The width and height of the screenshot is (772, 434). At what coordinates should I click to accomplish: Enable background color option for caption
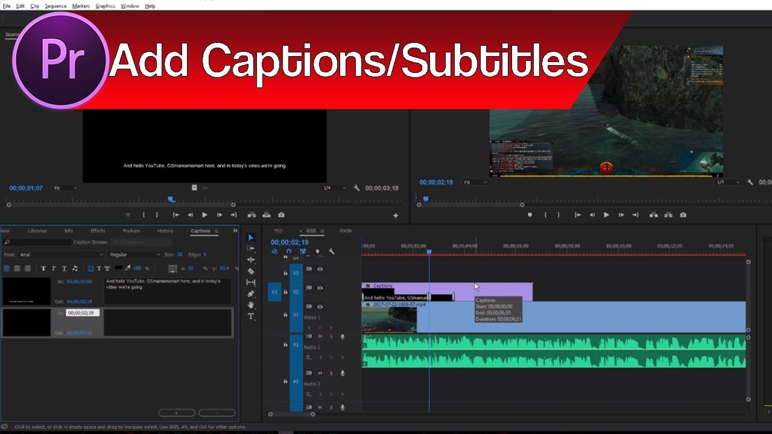pos(91,268)
